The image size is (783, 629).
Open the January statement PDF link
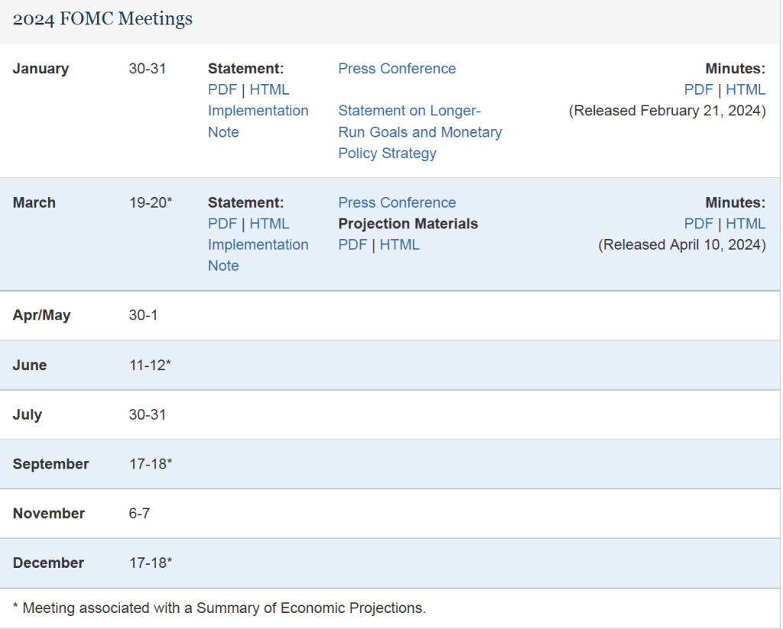pyautogui.click(x=223, y=89)
